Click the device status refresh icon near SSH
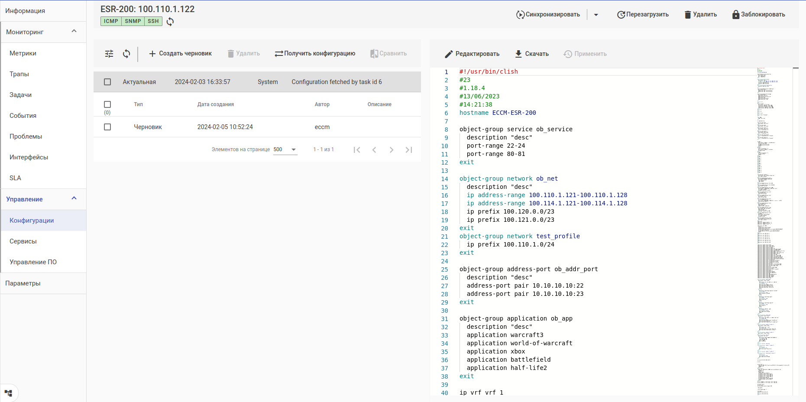The image size is (806, 402). coord(170,22)
